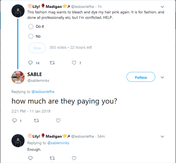Open the @lesbianleftie mention under SABLE

[x=43, y=92]
